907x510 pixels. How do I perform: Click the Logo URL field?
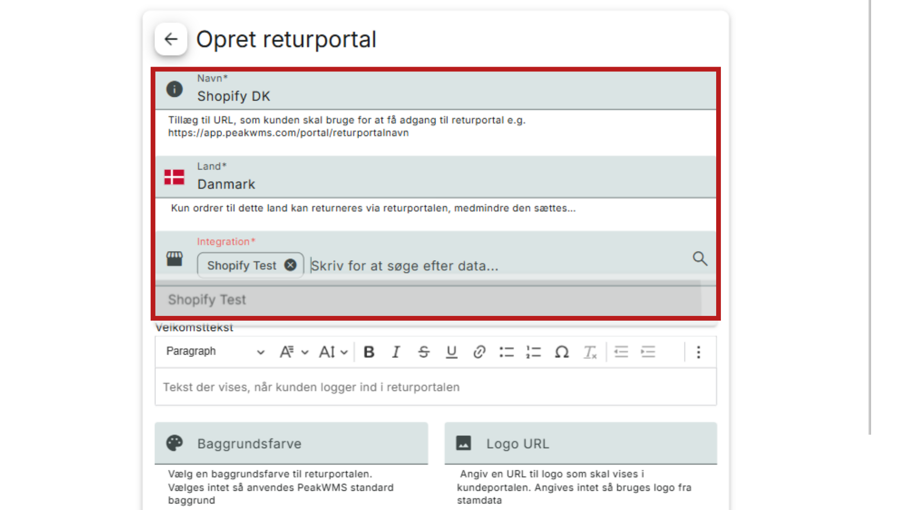tap(581, 443)
